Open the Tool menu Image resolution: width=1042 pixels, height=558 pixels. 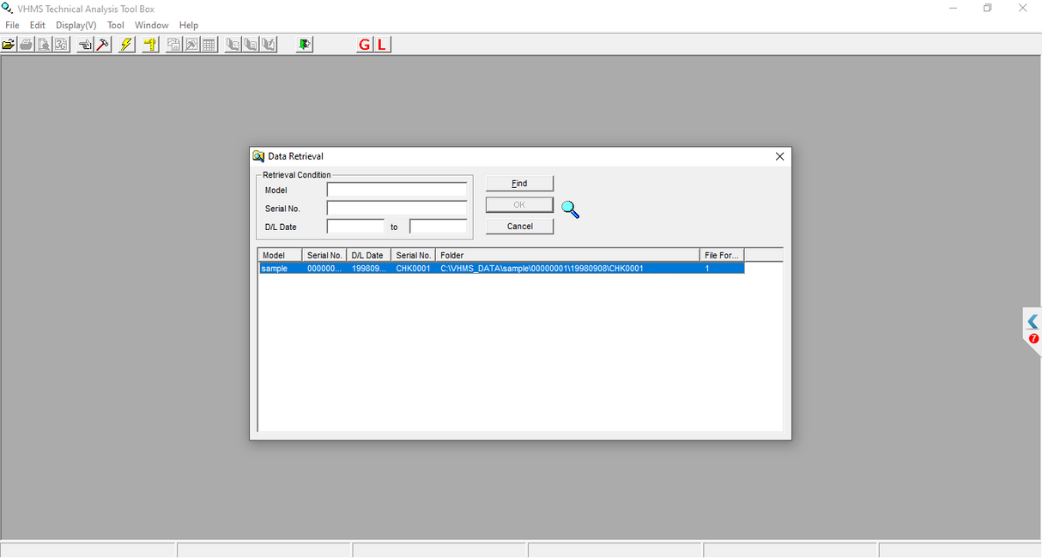tap(115, 25)
